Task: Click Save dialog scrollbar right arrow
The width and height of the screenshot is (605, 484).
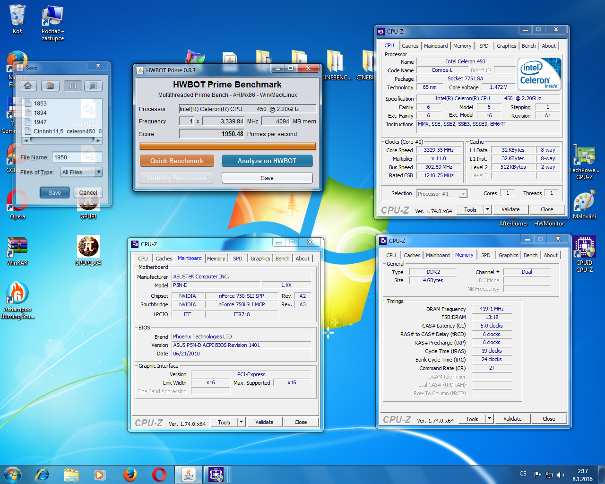Action: [98, 140]
